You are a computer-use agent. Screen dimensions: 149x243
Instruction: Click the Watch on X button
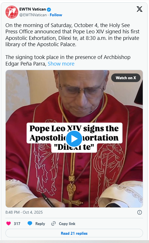click(x=126, y=78)
